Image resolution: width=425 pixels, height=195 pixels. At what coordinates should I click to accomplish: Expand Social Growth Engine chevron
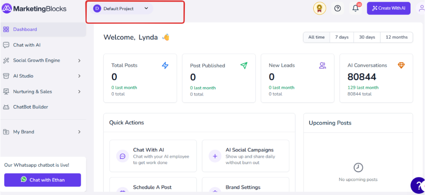[79, 61]
